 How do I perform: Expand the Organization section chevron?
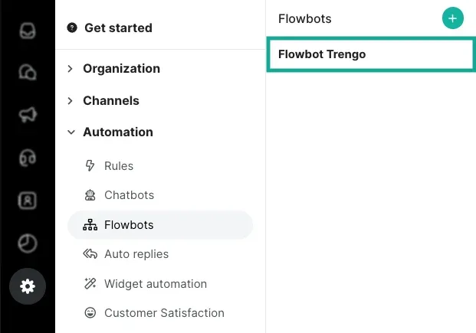70,69
